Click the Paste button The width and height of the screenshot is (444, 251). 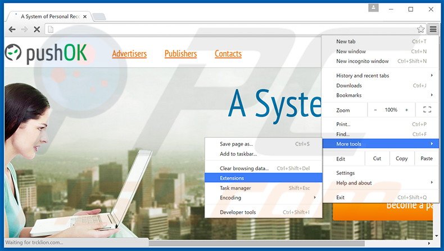pos(427,159)
